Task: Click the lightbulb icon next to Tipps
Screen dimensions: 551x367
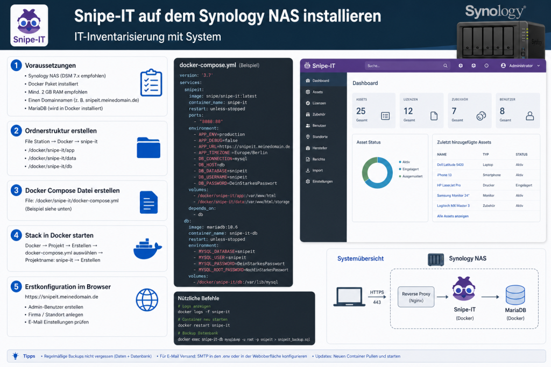Action: [x=16, y=356]
